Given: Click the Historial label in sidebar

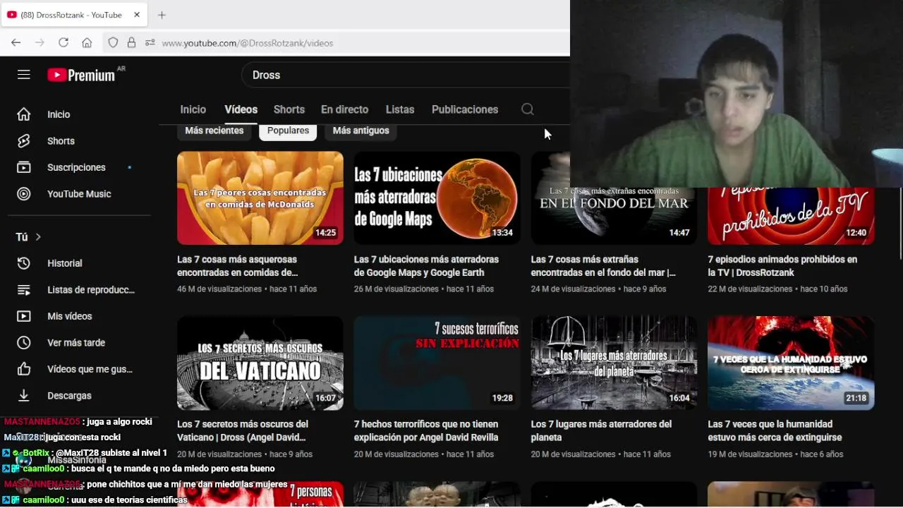Looking at the screenshot, I should [x=65, y=263].
